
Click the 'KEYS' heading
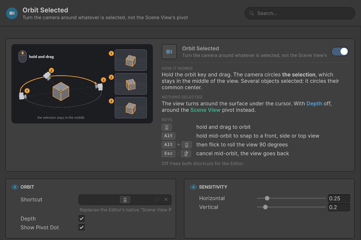pyautogui.click(x=167, y=120)
